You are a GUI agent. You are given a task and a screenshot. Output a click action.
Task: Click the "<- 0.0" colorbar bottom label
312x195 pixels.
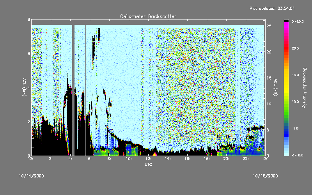(298, 155)
